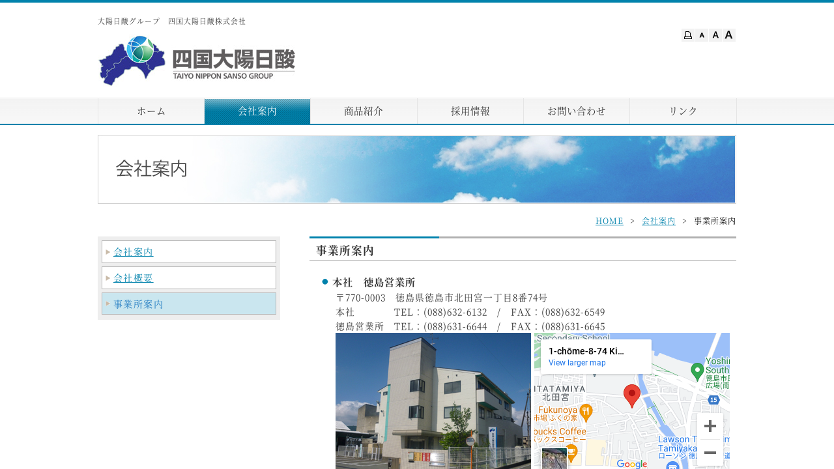Click the print page icon
Viewport: 834px width, 469px height.
point(688,35)
